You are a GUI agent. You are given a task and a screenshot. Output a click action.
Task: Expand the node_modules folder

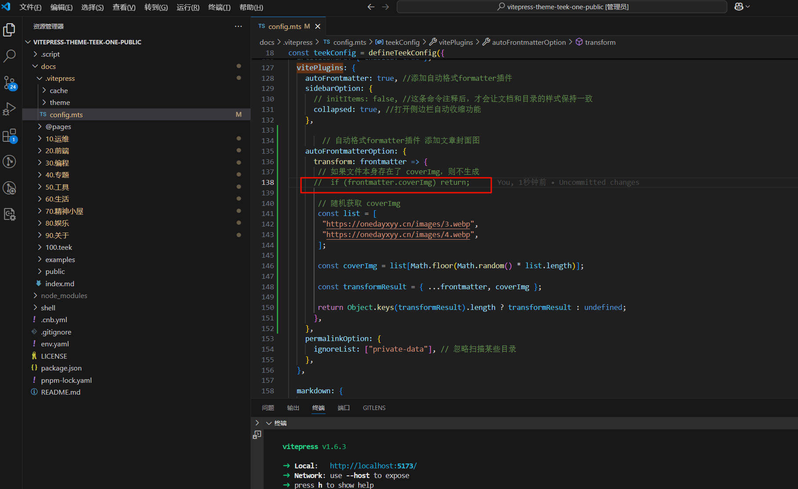[x=136, y=295]
